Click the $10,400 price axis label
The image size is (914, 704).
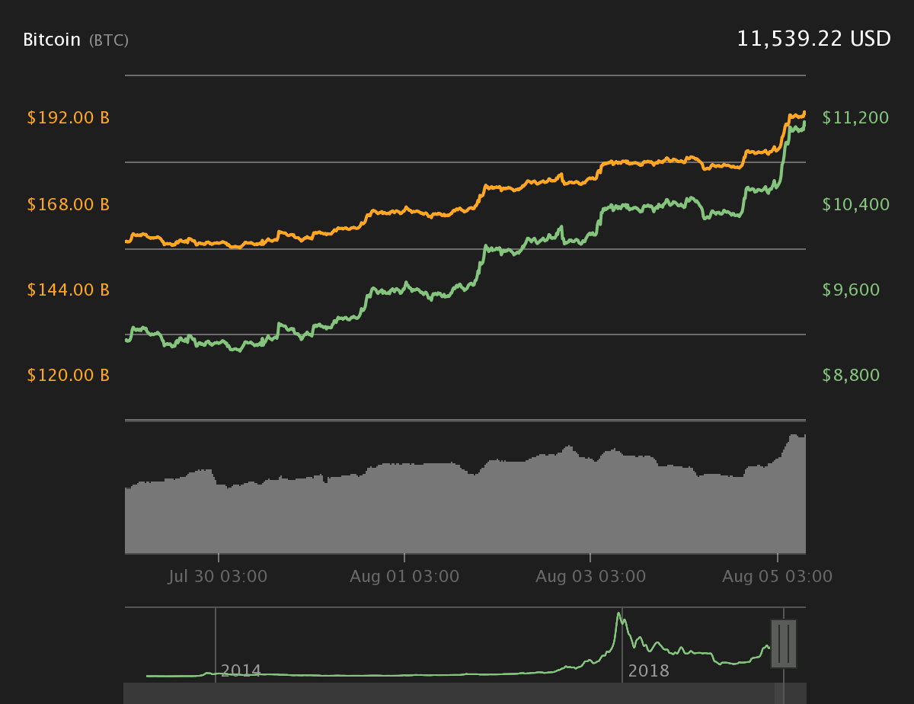click(x=856, y=204)
